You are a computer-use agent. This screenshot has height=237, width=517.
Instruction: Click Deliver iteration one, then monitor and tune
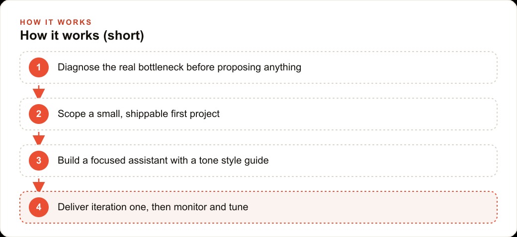[153, 207]
